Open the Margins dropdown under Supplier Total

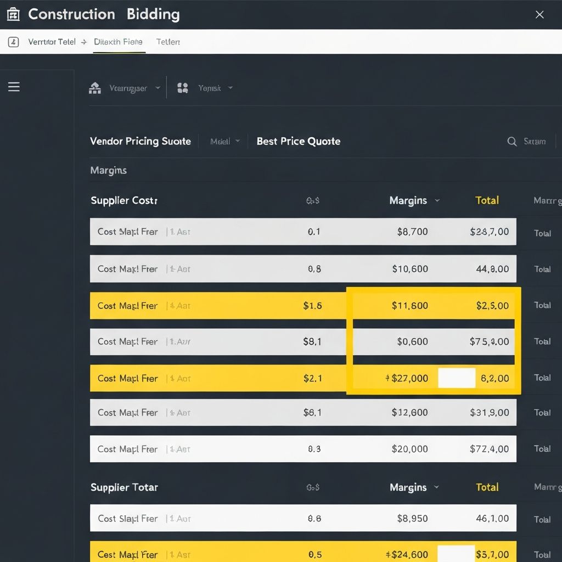pos(437,487)
